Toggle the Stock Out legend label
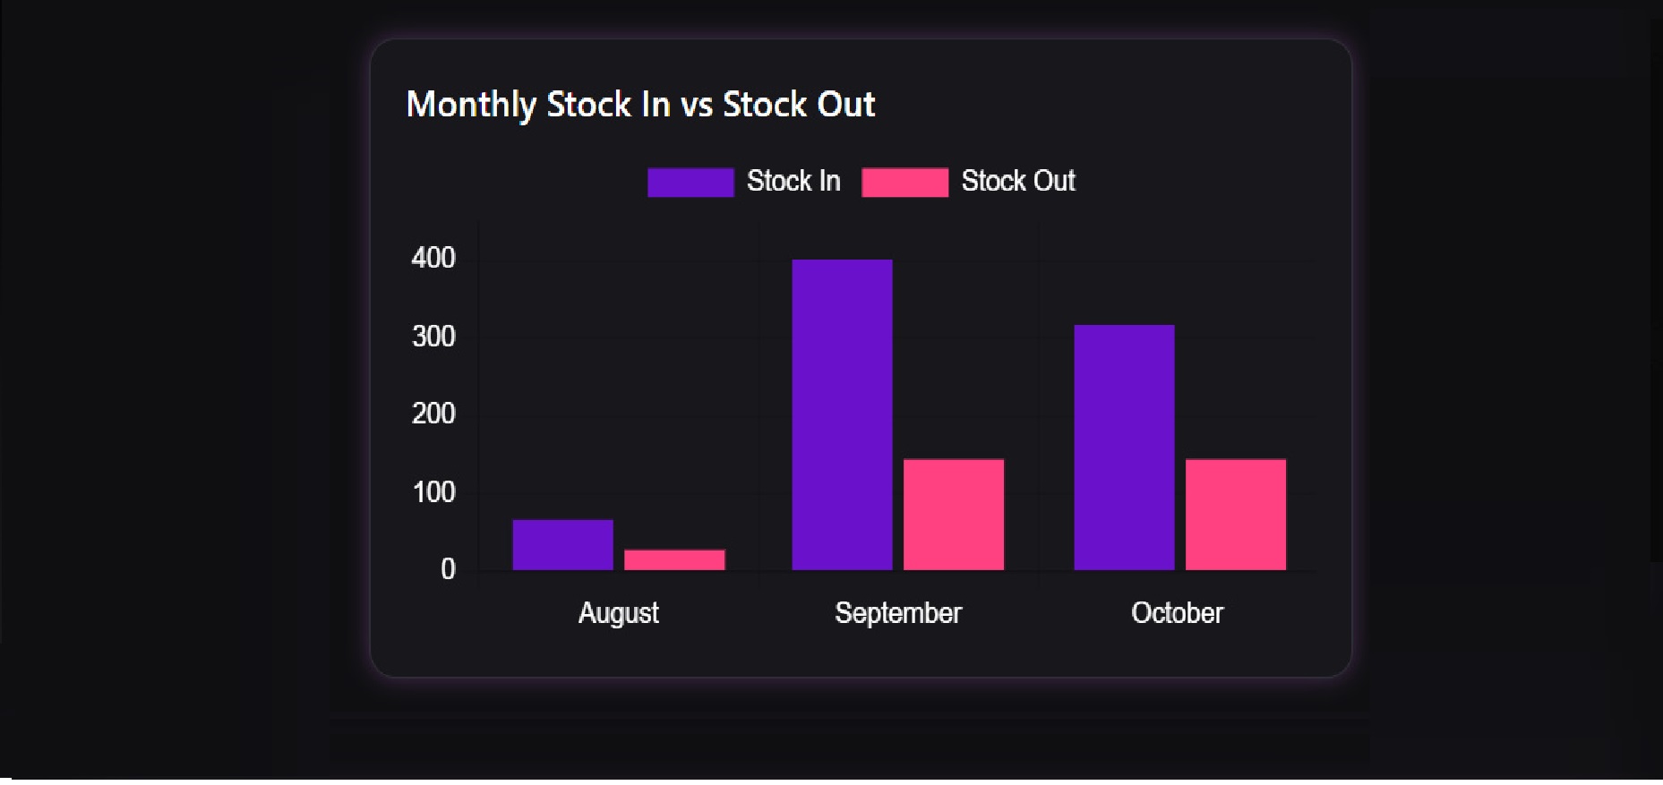 click(x=1018, y=181)
